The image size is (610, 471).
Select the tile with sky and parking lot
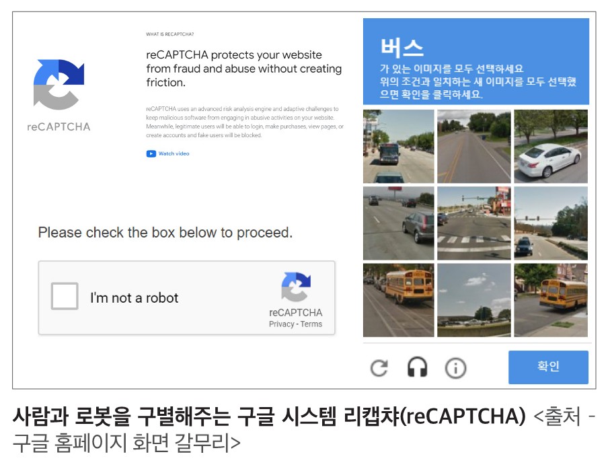click(x=474, y=300)
